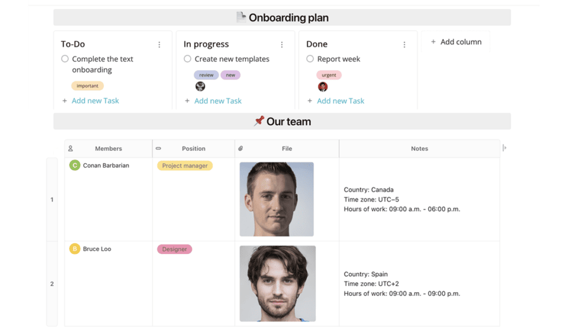This screenshot has height=331, width=568.
Task: Click the 'Add column' button
Action: pyautogui.click(x=456, y=42)
